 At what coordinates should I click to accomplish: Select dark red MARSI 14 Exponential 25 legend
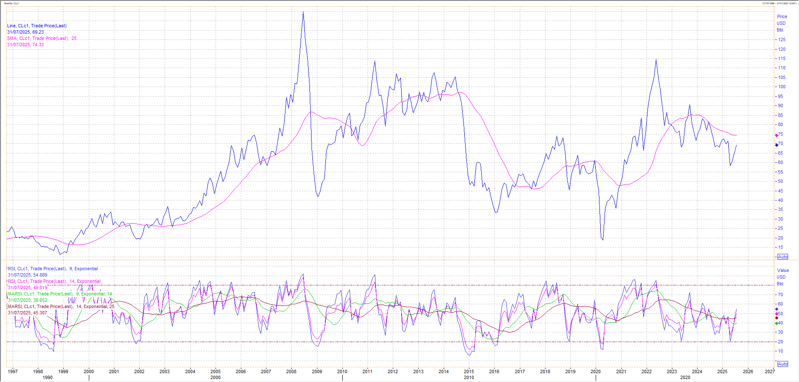[61, 306]
